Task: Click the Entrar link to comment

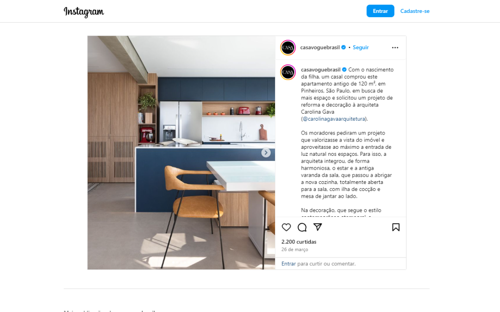Action: [288, 263]
